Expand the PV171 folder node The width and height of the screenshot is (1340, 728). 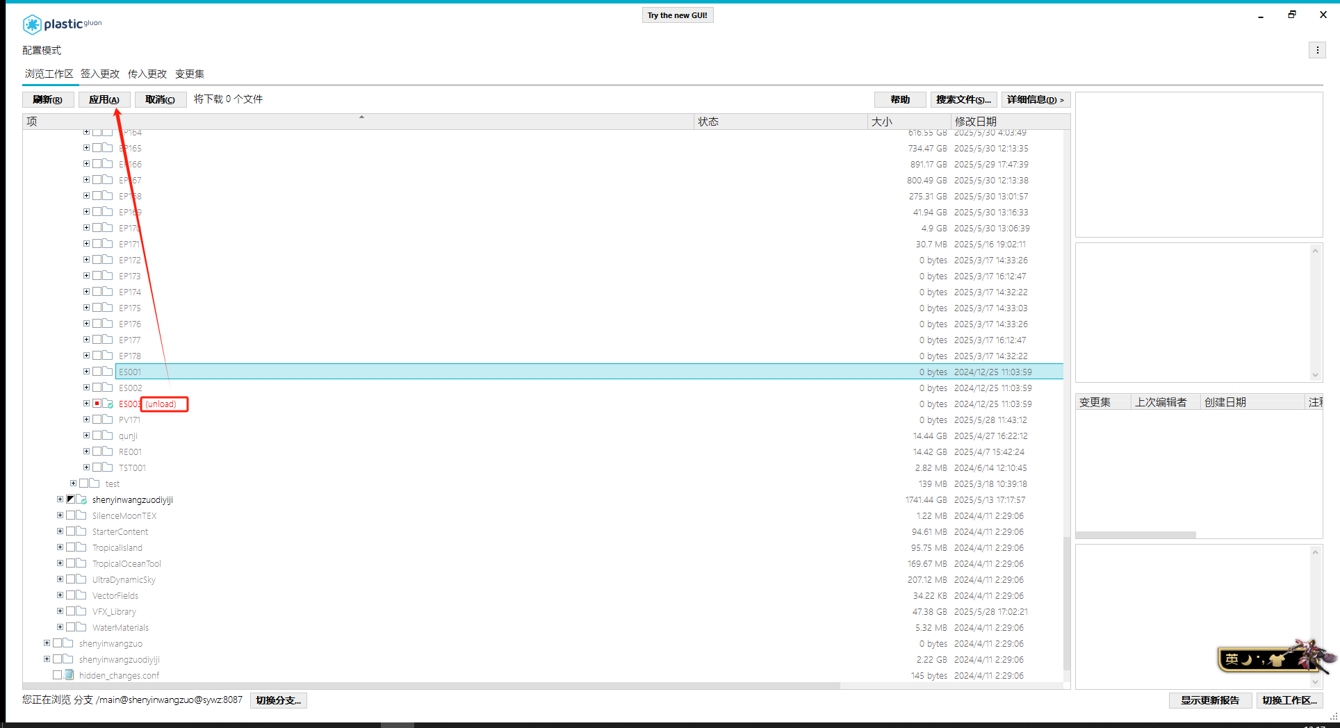click(x=86, y=420)
